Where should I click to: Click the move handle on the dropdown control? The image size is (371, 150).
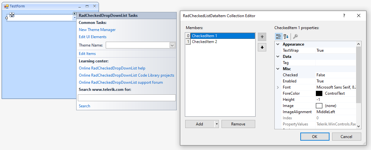click(12, 15)
